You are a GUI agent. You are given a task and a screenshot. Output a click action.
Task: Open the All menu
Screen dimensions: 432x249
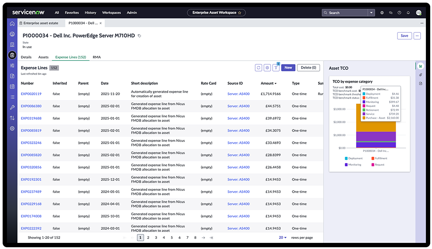[57, 13]
